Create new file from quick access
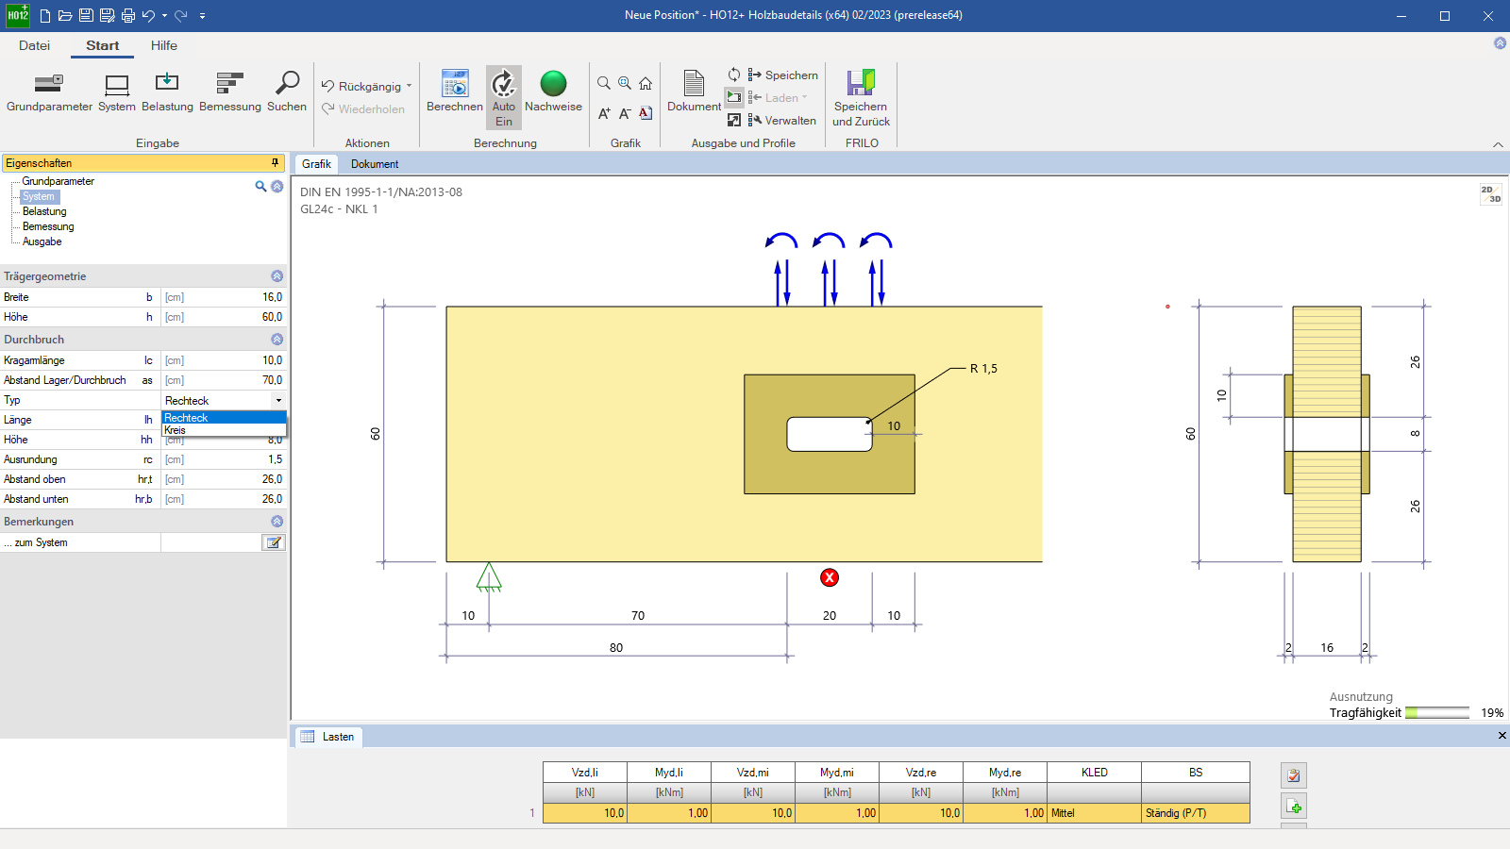This screenshot has width=1510, height=849. pos(44,15)
